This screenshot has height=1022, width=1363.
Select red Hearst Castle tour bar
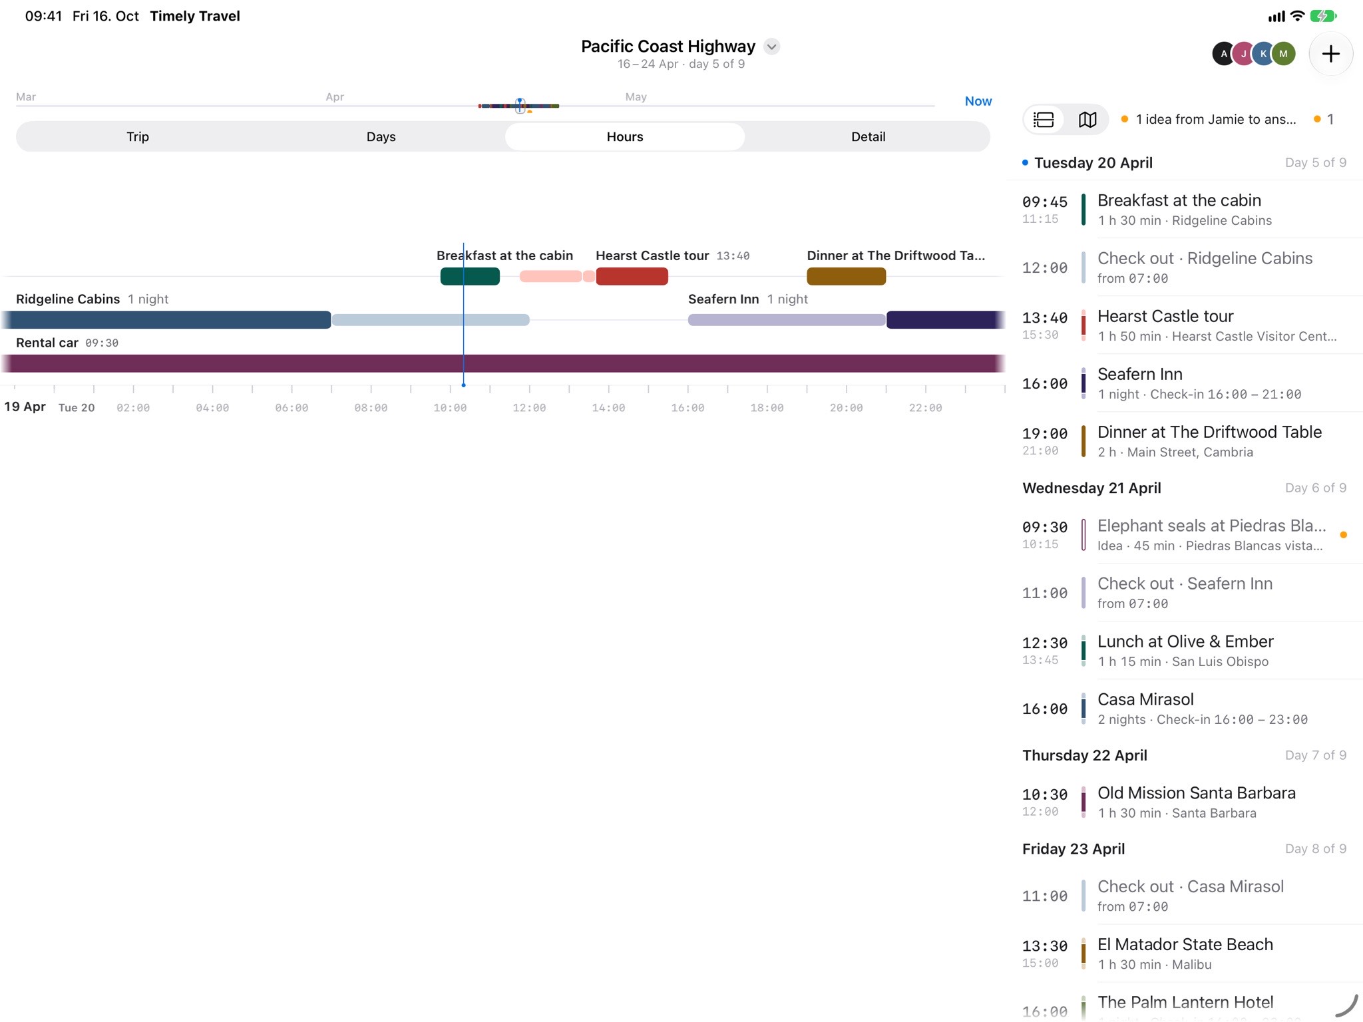(x=632, y=276)
